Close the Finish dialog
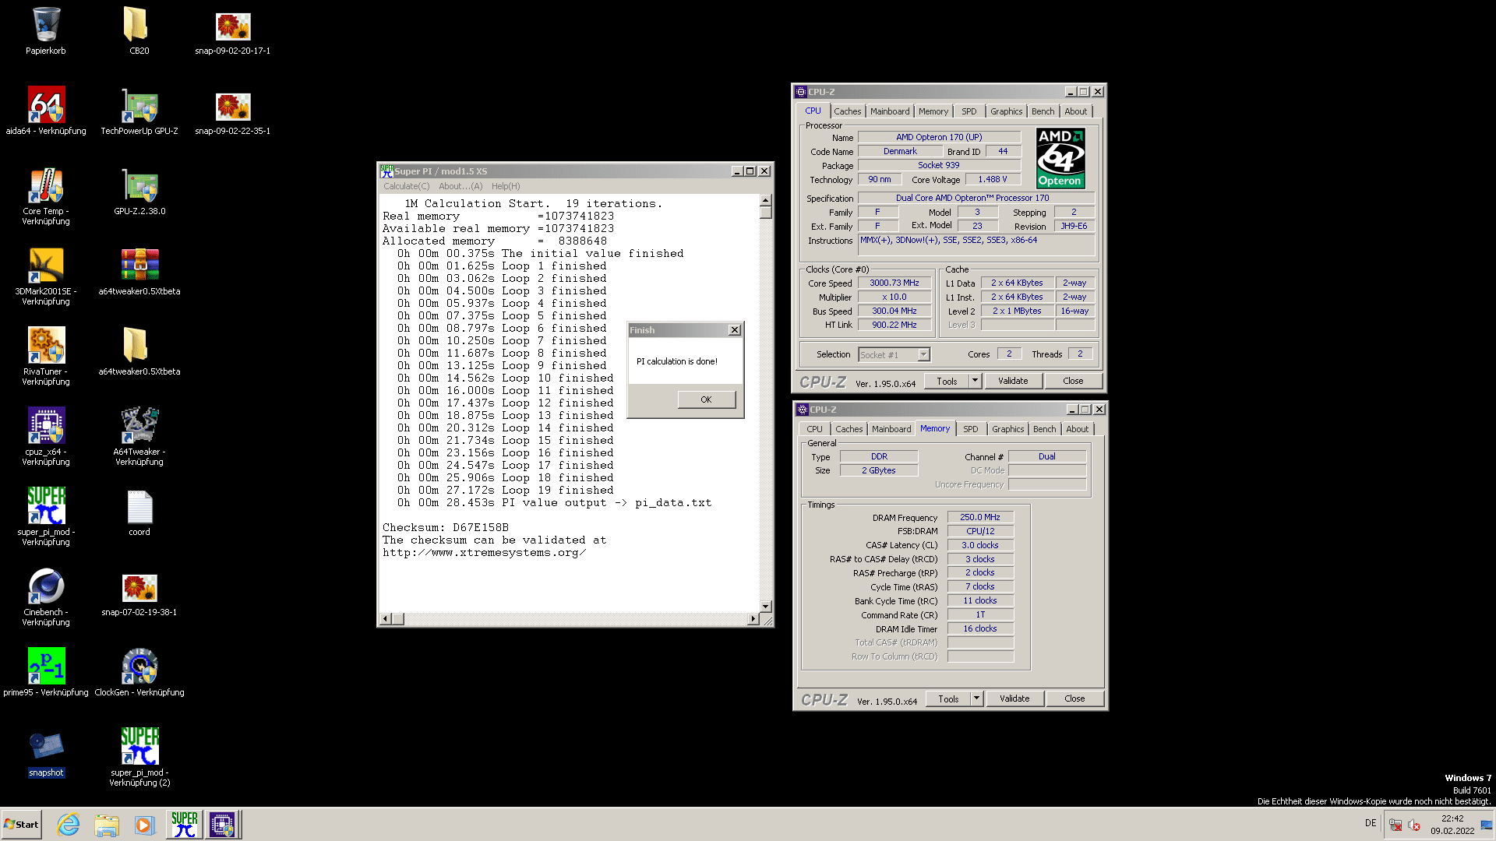Image resolution: width=1496 pixels, height=841 pixels. click(x=734, y=330)
